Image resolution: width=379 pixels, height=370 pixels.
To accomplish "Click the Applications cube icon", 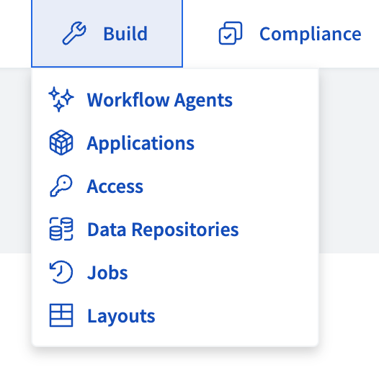I will click(61, 143).
